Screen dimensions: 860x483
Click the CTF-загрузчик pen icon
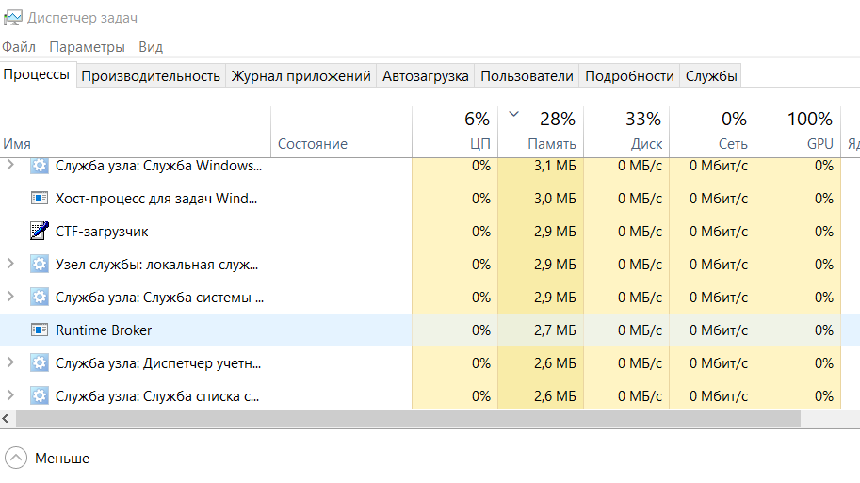pyautogui.click(x=39, y=232)
